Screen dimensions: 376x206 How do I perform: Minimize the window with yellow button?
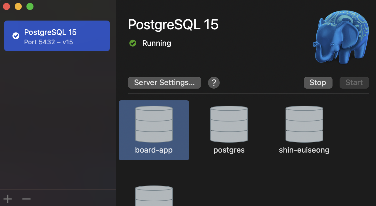pos(18,6)
